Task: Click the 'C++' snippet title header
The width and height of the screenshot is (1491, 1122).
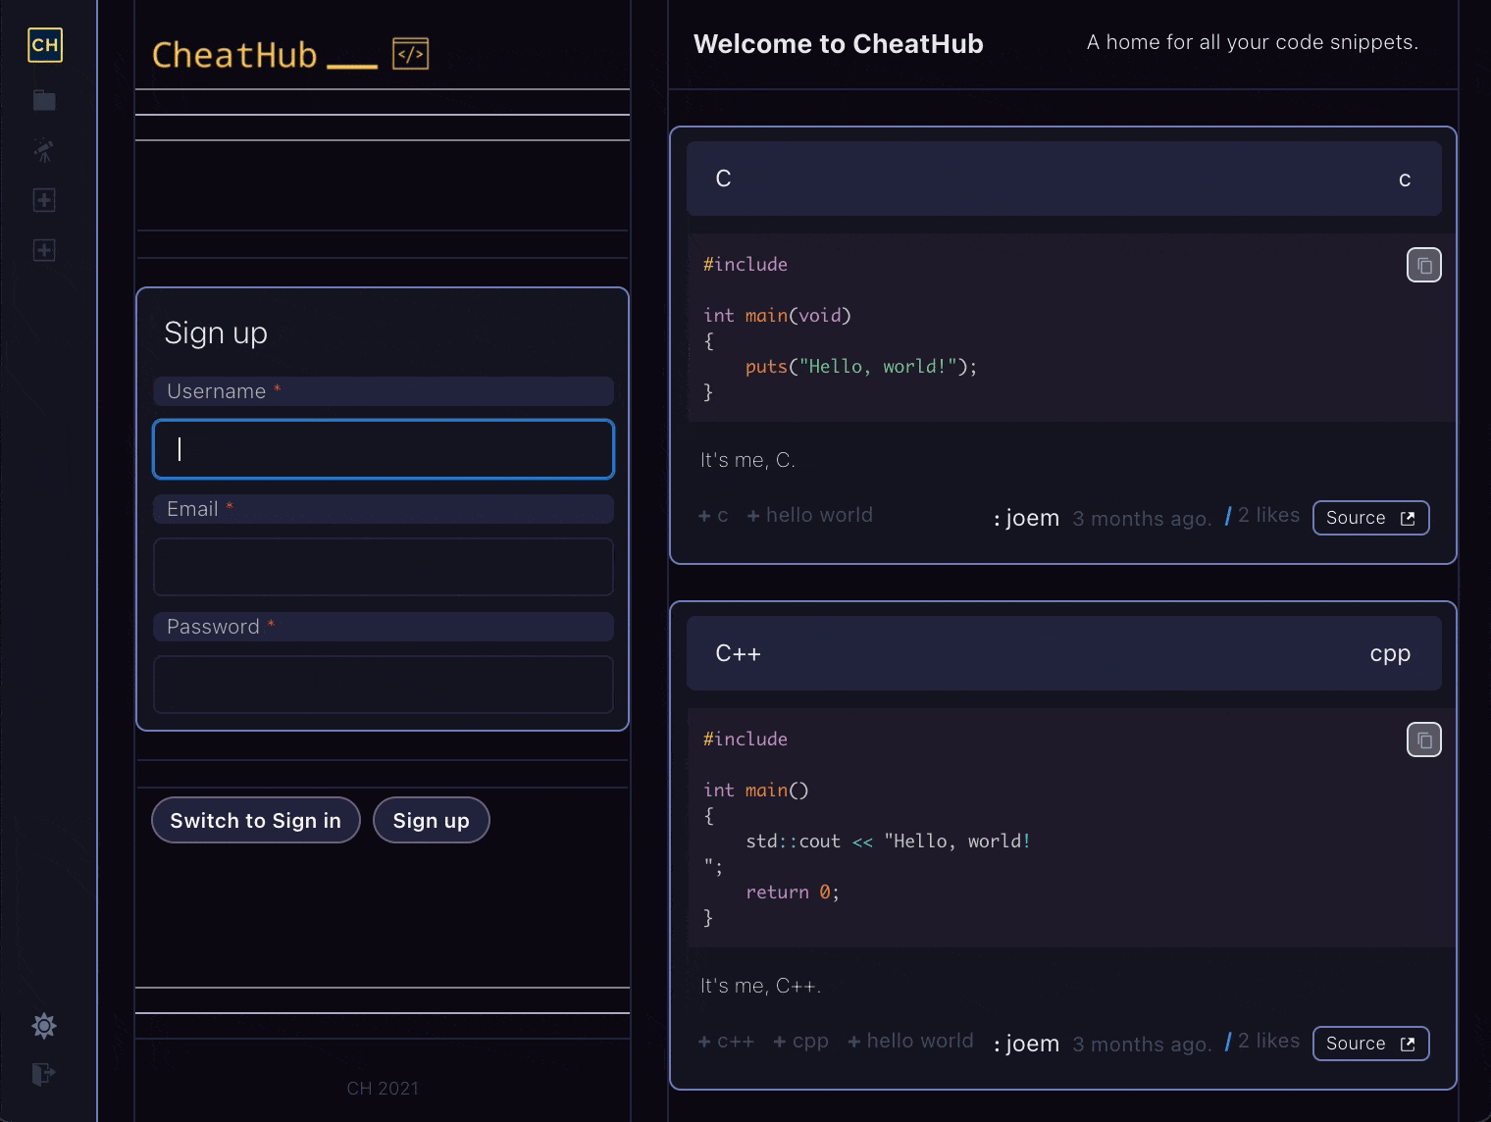Action: (739, 653)
